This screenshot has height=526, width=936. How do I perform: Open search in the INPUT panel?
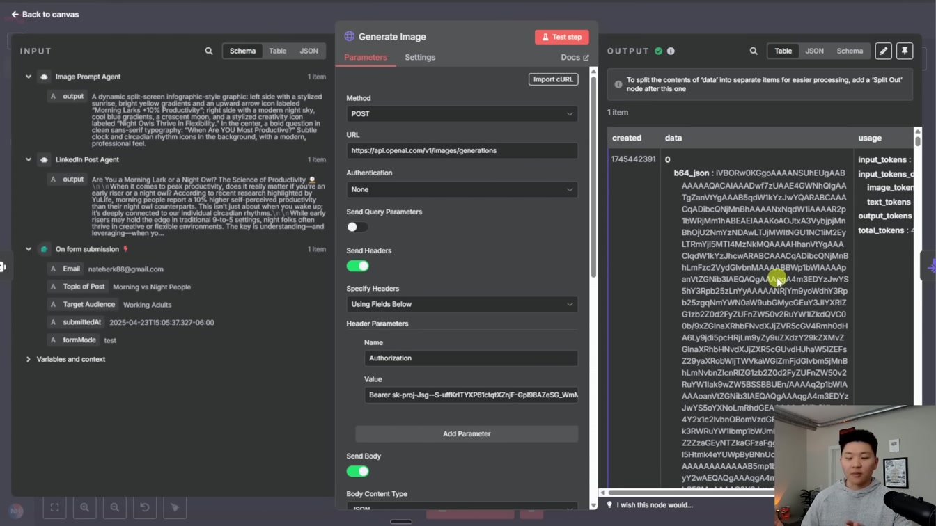209,51
